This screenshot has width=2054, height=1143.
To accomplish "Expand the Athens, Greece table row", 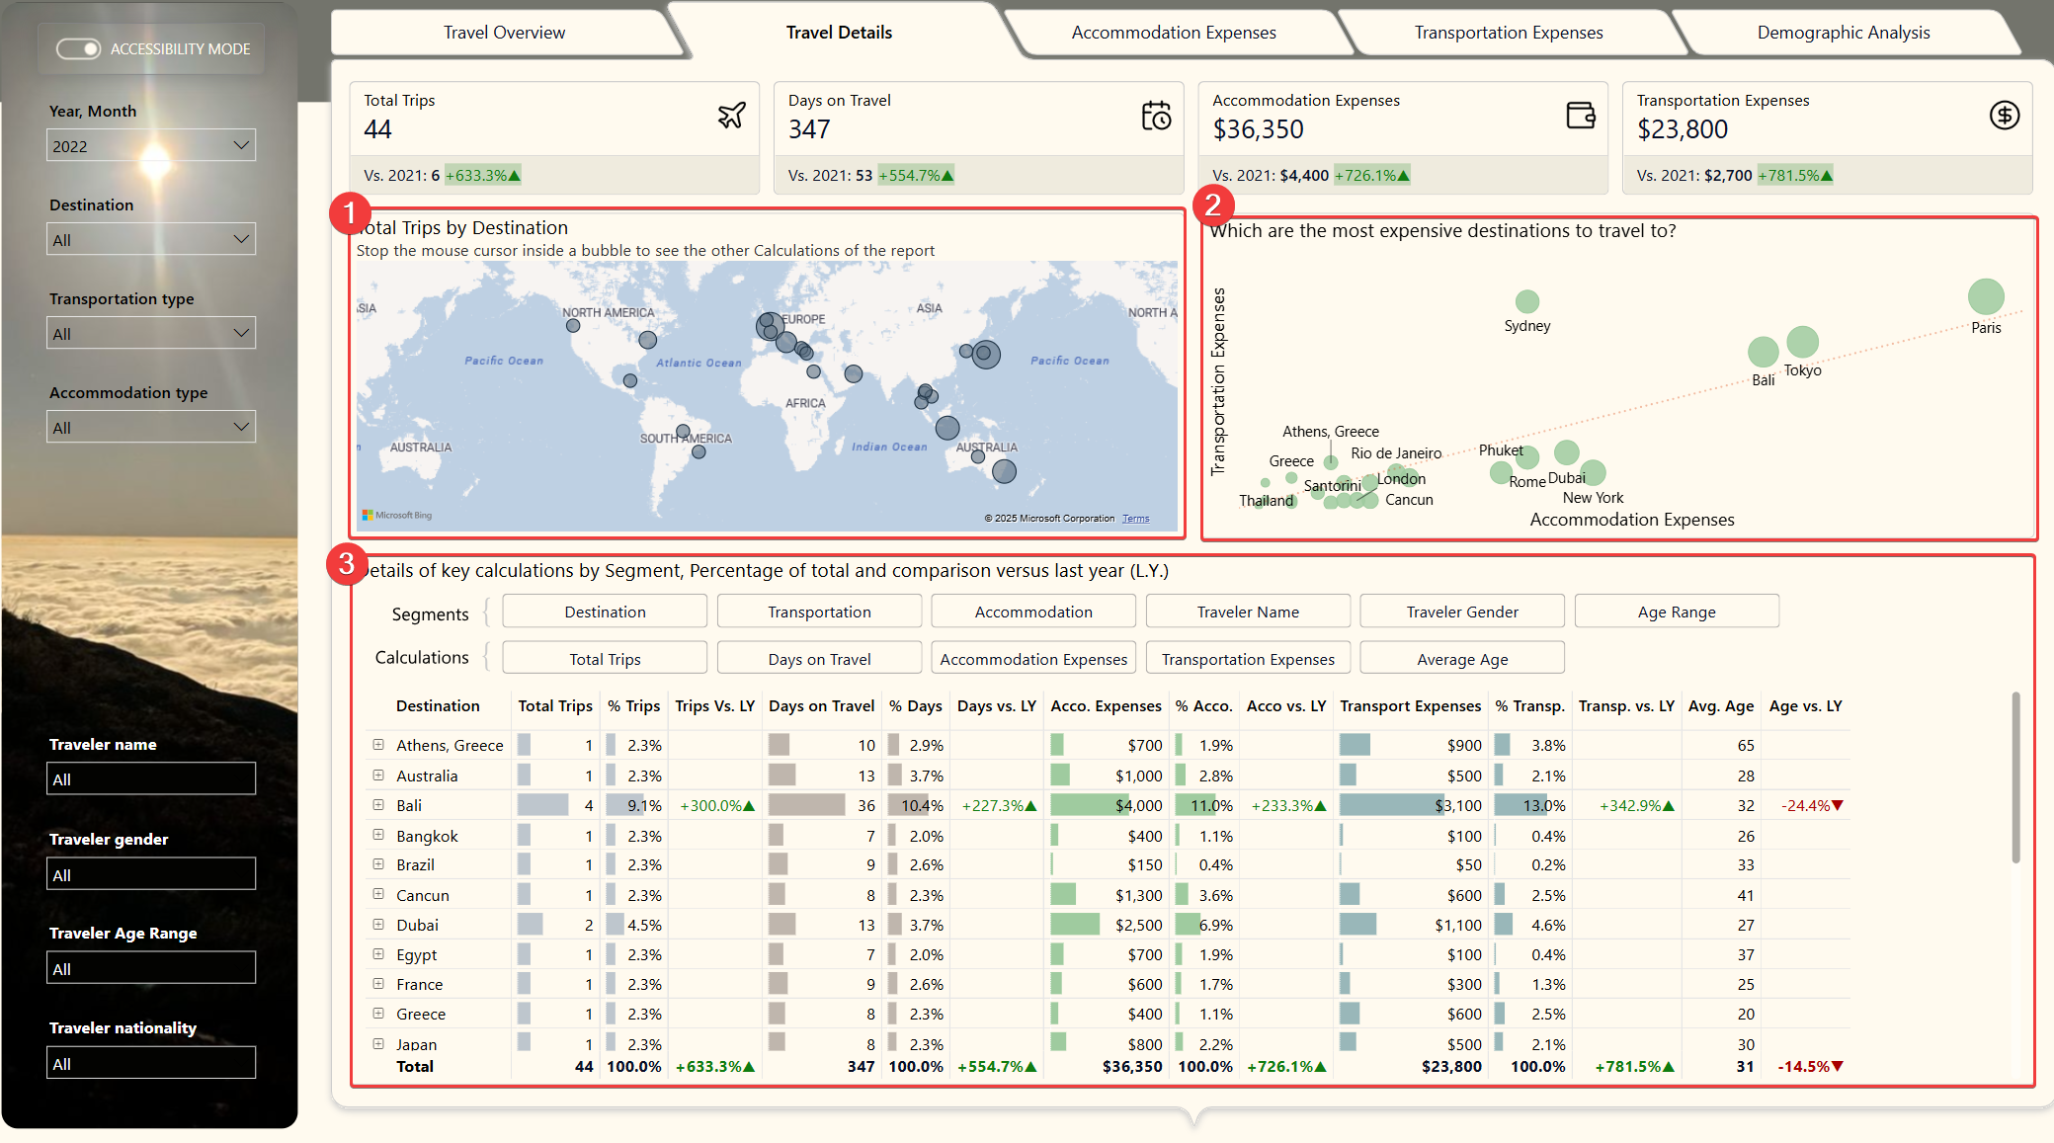I will pos(378,745).
